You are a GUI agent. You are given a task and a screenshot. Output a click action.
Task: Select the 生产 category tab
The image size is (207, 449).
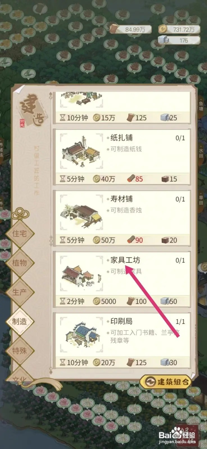(20, 292)
